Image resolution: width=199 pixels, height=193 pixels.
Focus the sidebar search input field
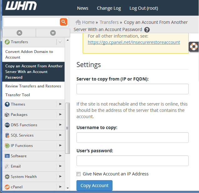[31, 22]
